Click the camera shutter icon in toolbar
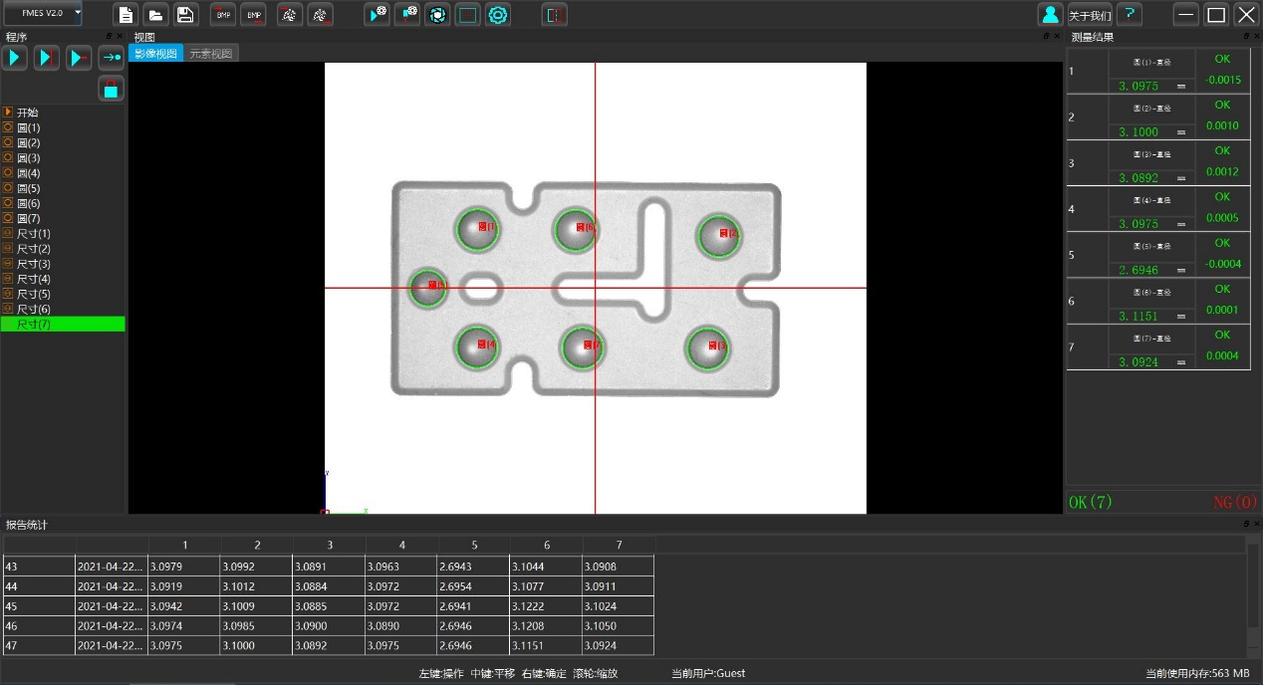The height and width of the screenshot is (685, 1263). (436, 15)
